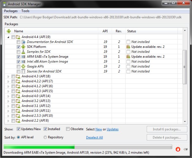
Task: Click the Name column header
Action: [51, 31]
